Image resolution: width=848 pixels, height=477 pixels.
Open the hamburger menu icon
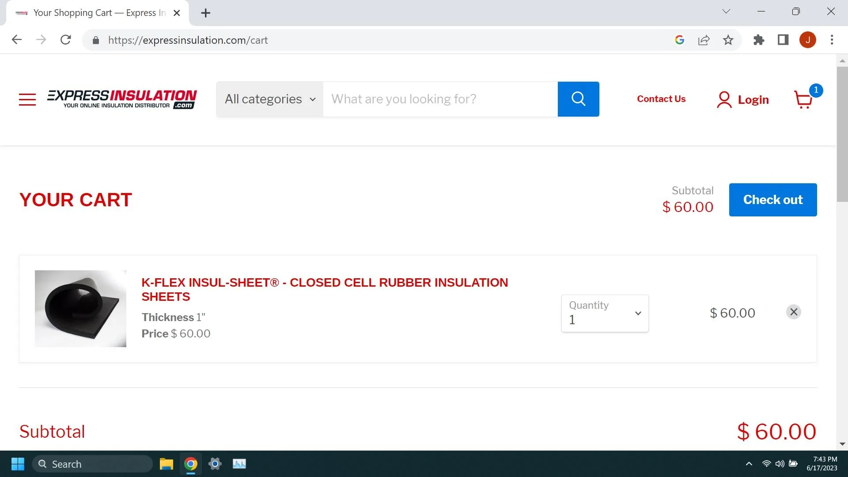(27, 99)
